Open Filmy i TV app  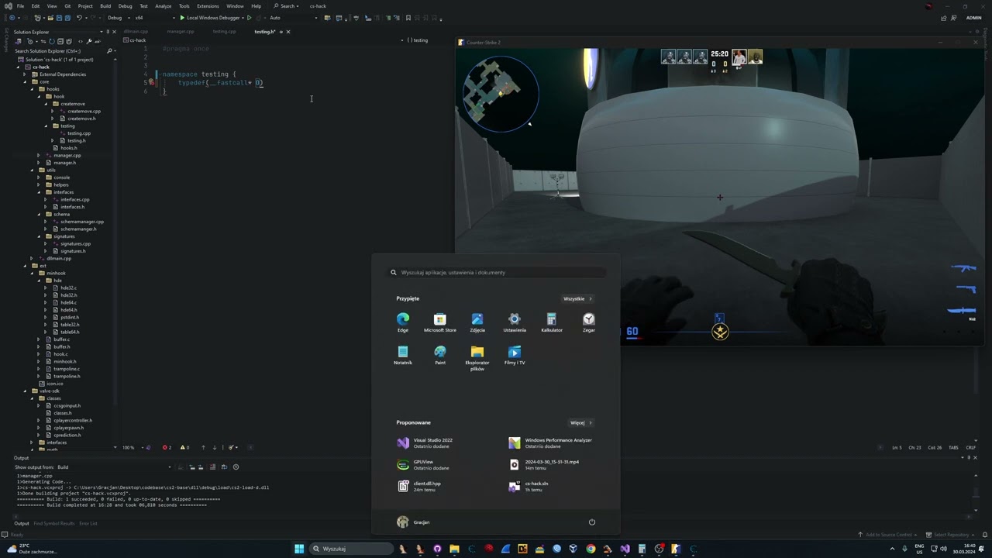click(515, 355)
